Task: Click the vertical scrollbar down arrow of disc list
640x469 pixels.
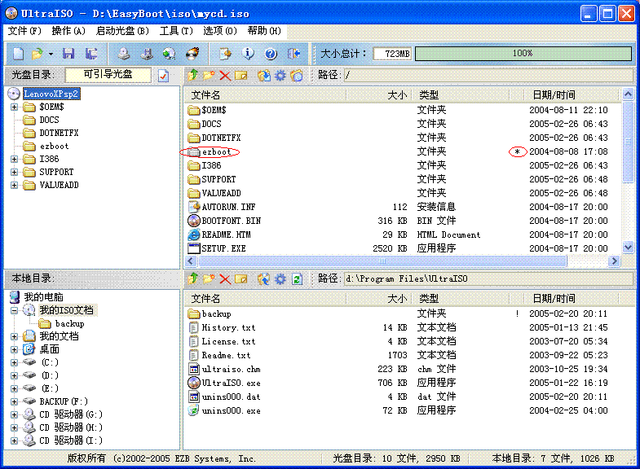Action: 628,247
